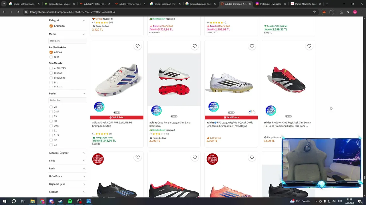Switch to the Instagram • Mesajlar tab
The height and width of the screenshot is (205, 366).
[270, 4]
